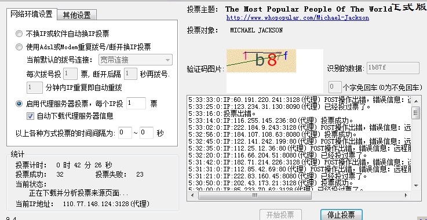Click the captcha image 1b87f
427x220 pixels.
261,61
